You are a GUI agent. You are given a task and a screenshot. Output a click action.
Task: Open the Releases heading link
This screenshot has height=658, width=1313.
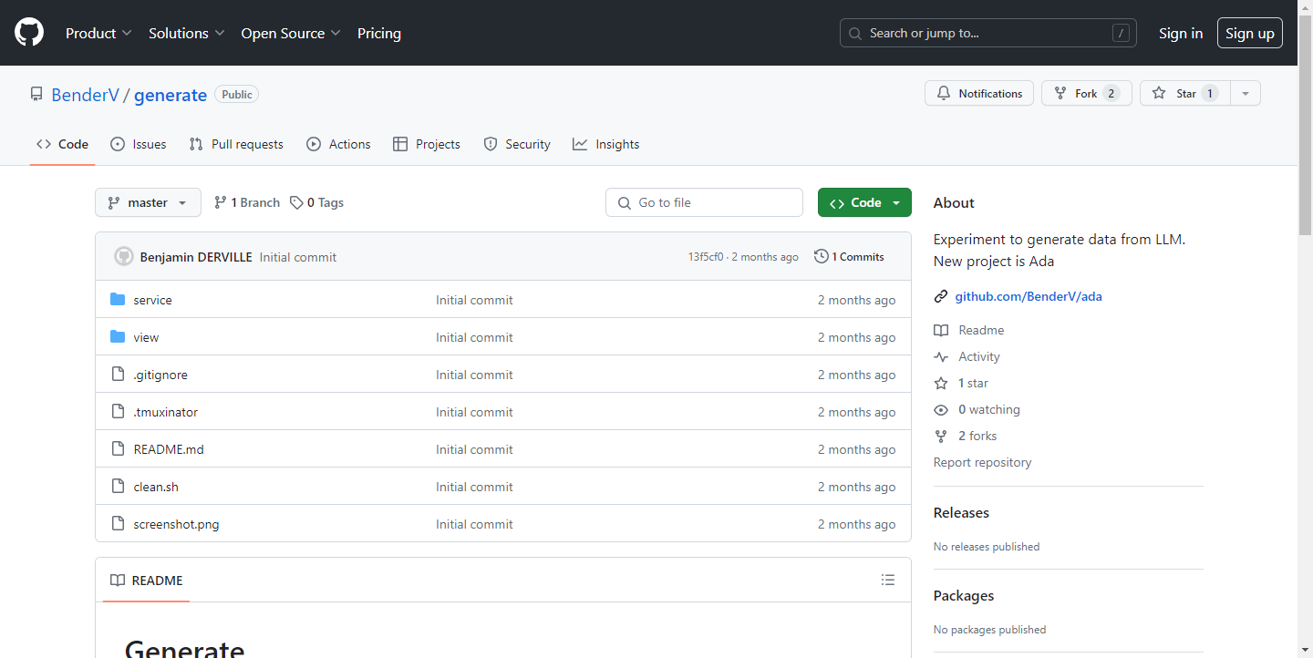coord(961,512)
